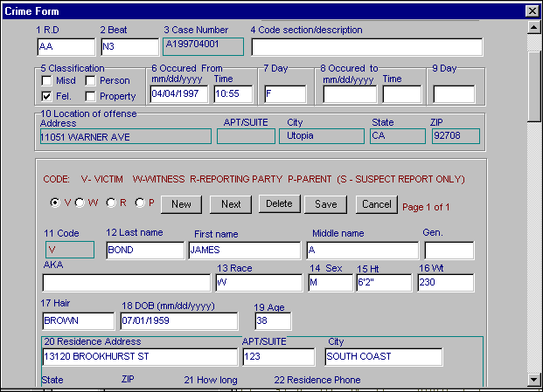
Task: Click the Code section/description field
Action: pos(367,47)
